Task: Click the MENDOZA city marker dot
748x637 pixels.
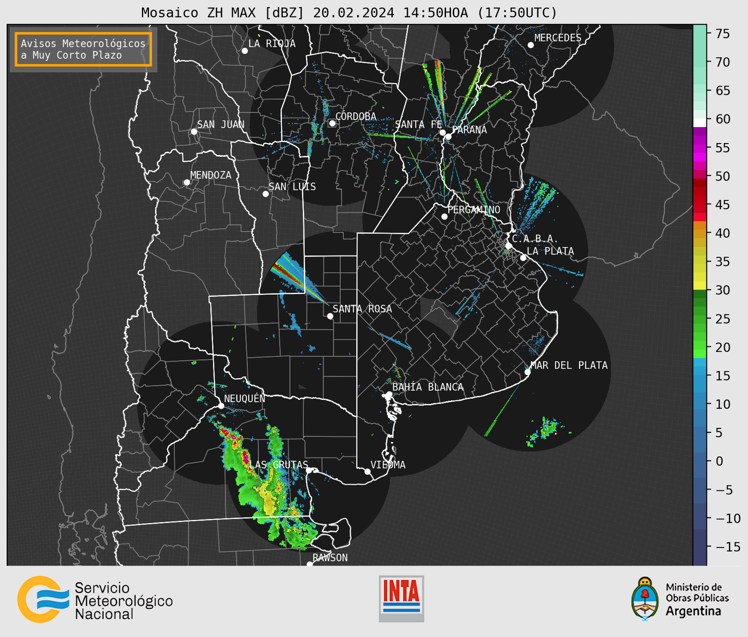Action: coord(187,183)
